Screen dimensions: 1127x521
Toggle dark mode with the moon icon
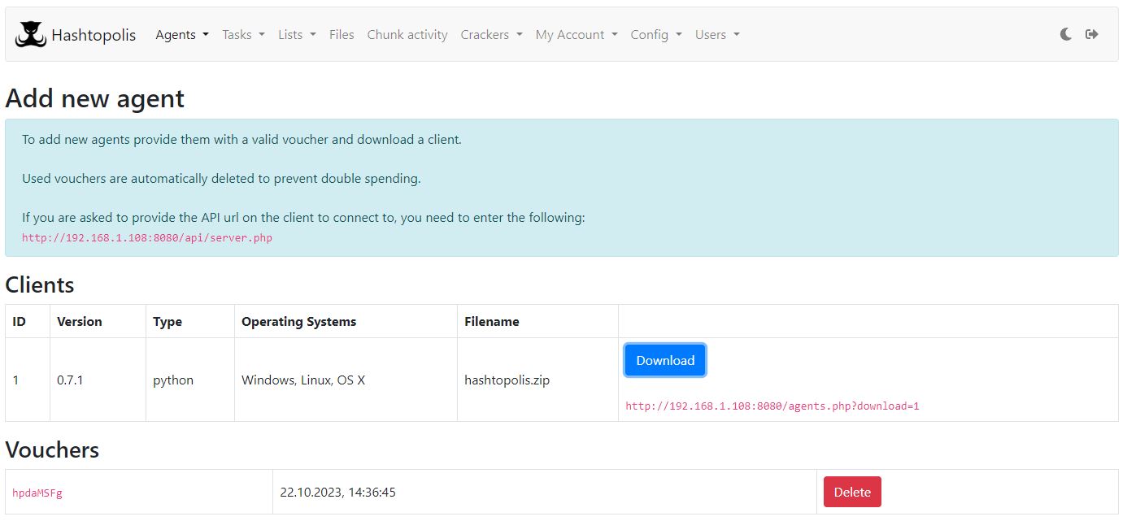click(x=1066, y=34)
